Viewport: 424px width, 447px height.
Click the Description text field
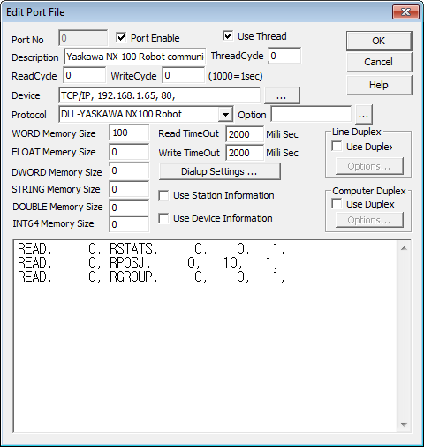pos(135,57)
